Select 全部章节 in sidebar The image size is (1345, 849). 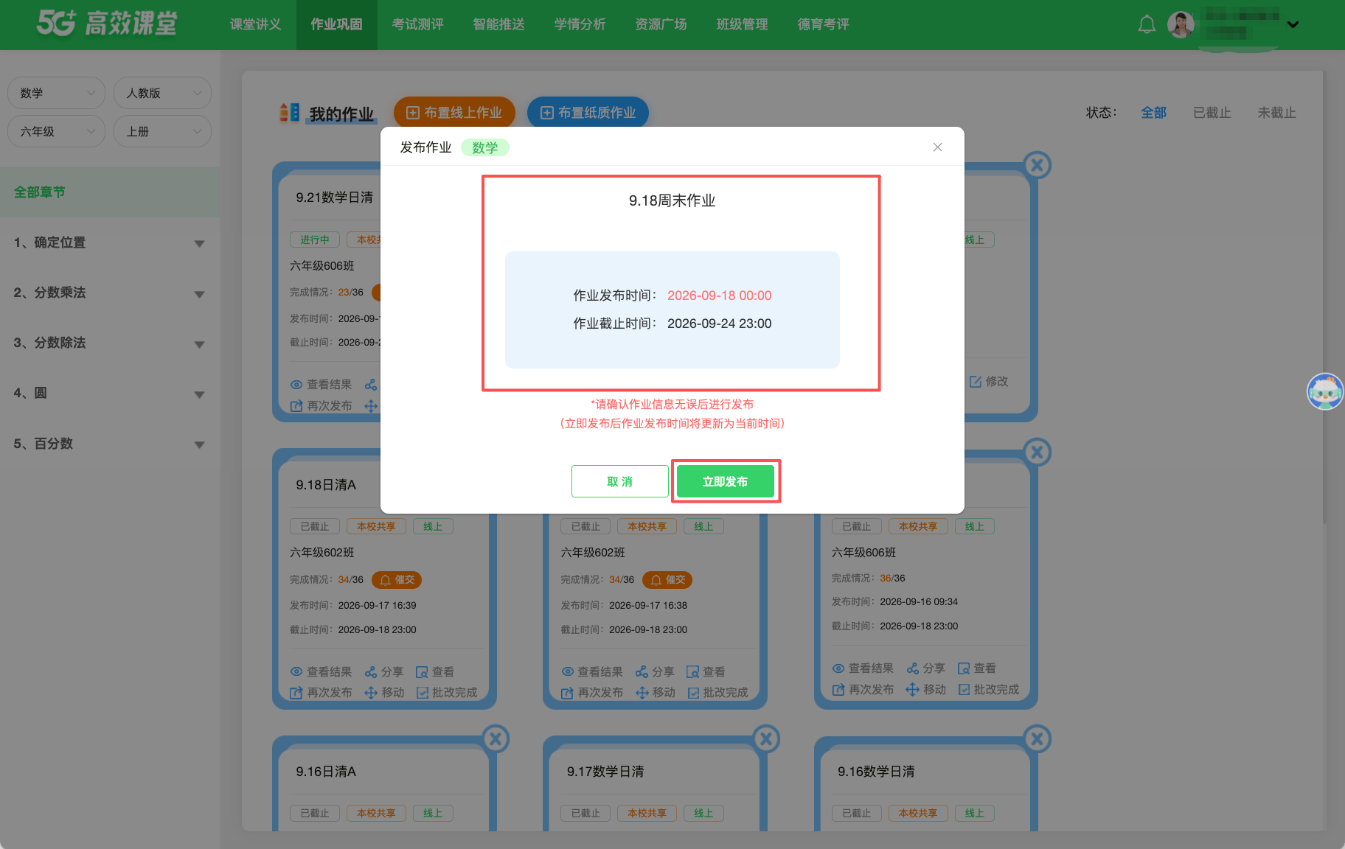(x=109, y=192)
